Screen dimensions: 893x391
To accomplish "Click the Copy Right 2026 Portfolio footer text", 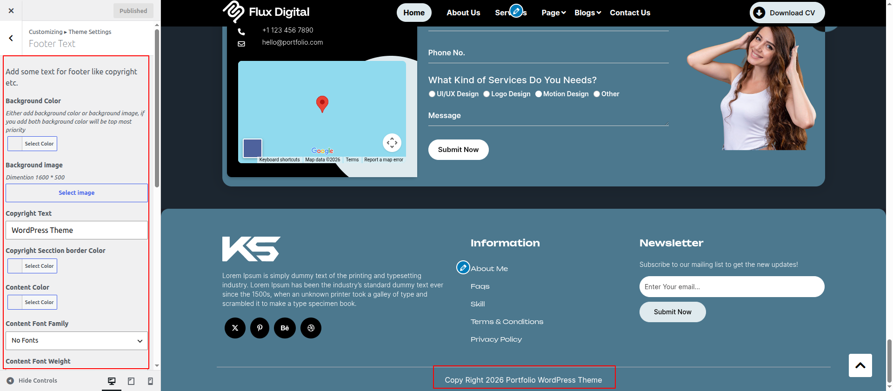I will point(523,380).
